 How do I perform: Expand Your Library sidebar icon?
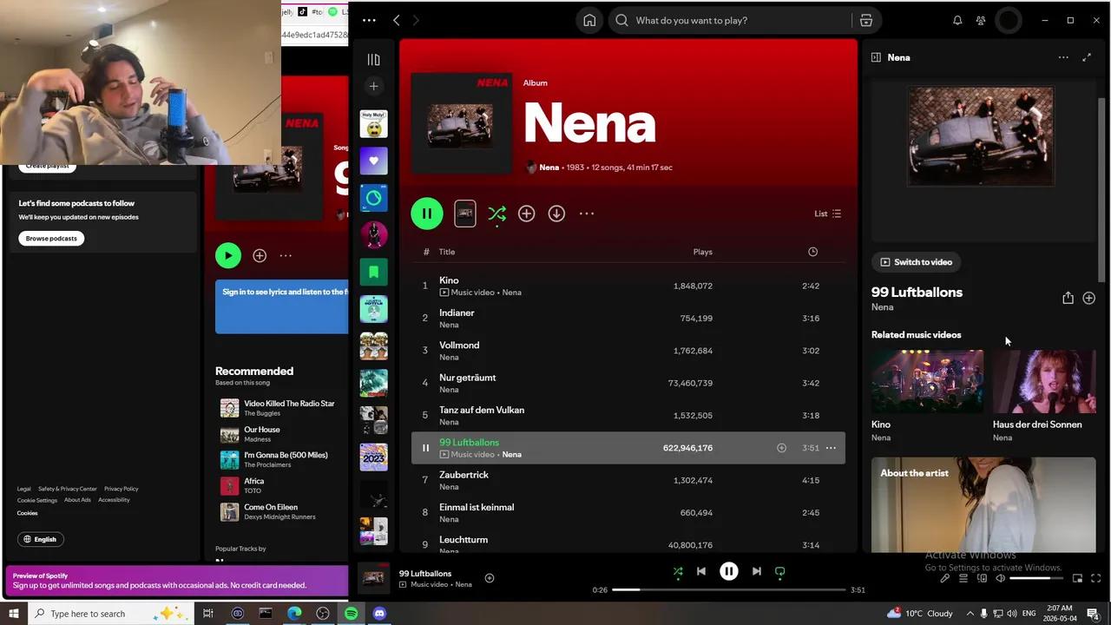(x=373, y=60)
